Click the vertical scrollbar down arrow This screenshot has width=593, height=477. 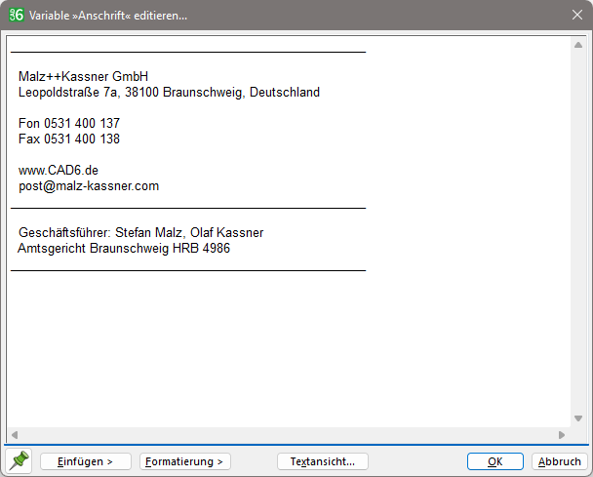click(x=578, y=418)
